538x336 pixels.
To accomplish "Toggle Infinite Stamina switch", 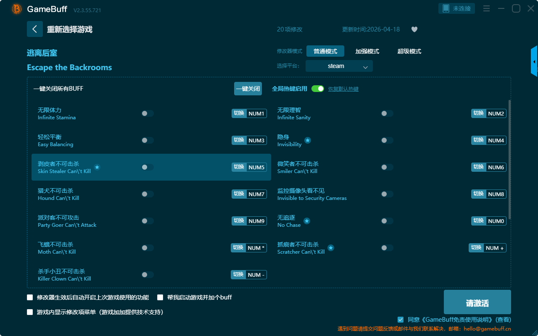I will coord(148,113).
